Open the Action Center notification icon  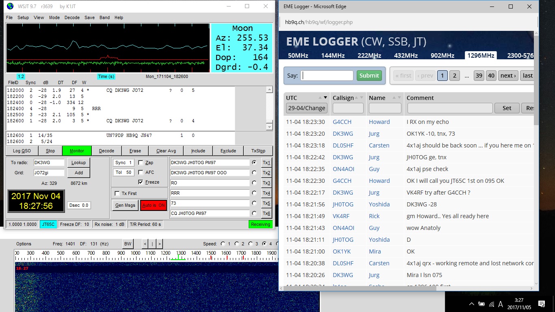pyautogui.click(x=541, y=304)
